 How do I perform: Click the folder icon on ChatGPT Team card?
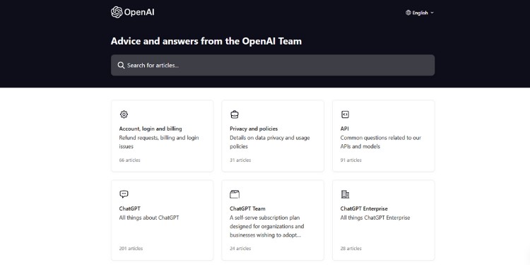[235, 194]
